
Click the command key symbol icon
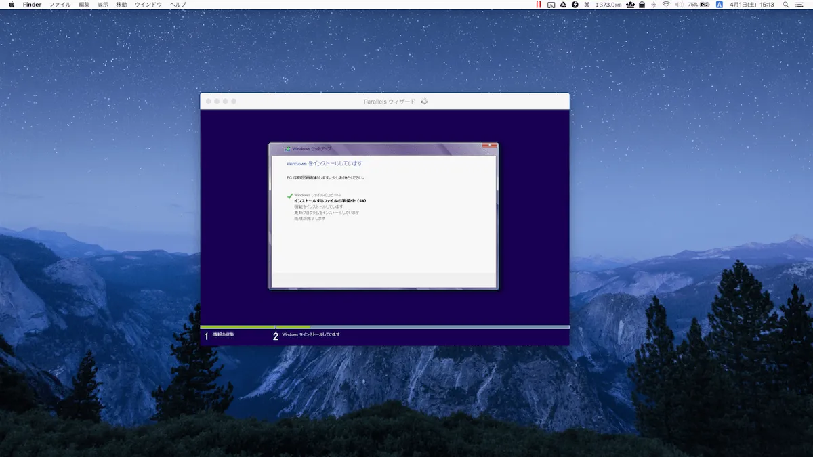click(587, 5)
